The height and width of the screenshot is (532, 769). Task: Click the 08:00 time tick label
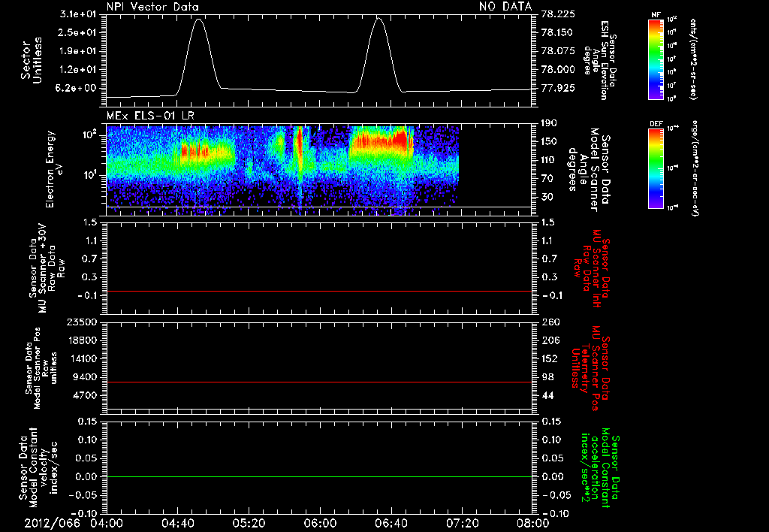(533, 524)
